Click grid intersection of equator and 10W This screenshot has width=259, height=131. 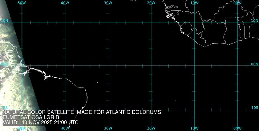194,65
